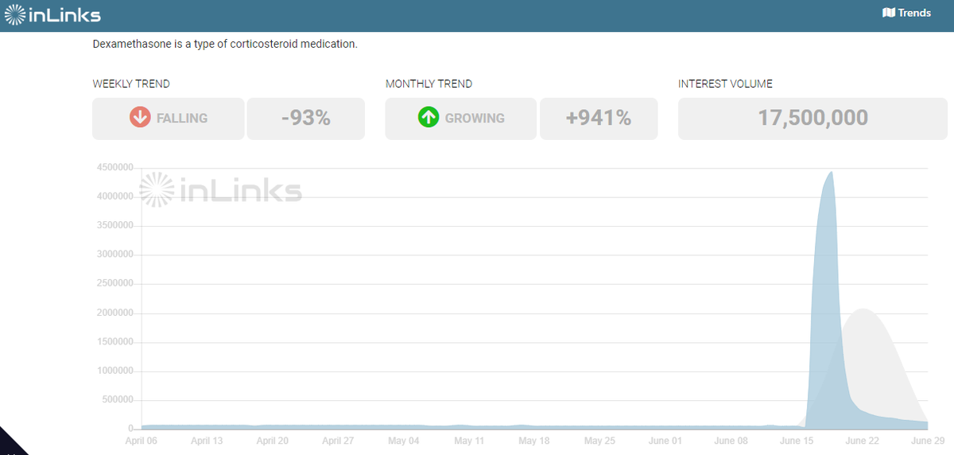The image size is (954, 455).
Task: Click the 2500000 y-axis value
Action: tap(117, 284)
